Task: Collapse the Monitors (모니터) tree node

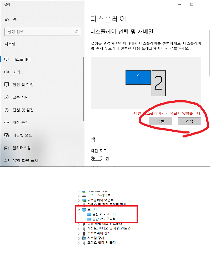Action: 79,210
